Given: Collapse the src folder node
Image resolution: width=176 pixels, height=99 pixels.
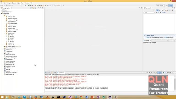Looking at the screenshot, I should tap(3, 15).
